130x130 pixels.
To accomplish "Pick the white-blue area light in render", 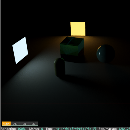I will [x=20, y=50].
